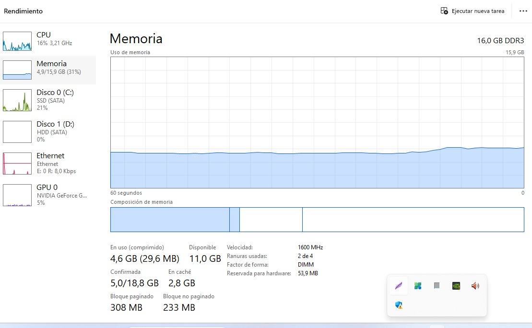Screen dimensions: 532x328
Task: Click the Ejecutar nueva tarea icon
Action: coord(444,11)
